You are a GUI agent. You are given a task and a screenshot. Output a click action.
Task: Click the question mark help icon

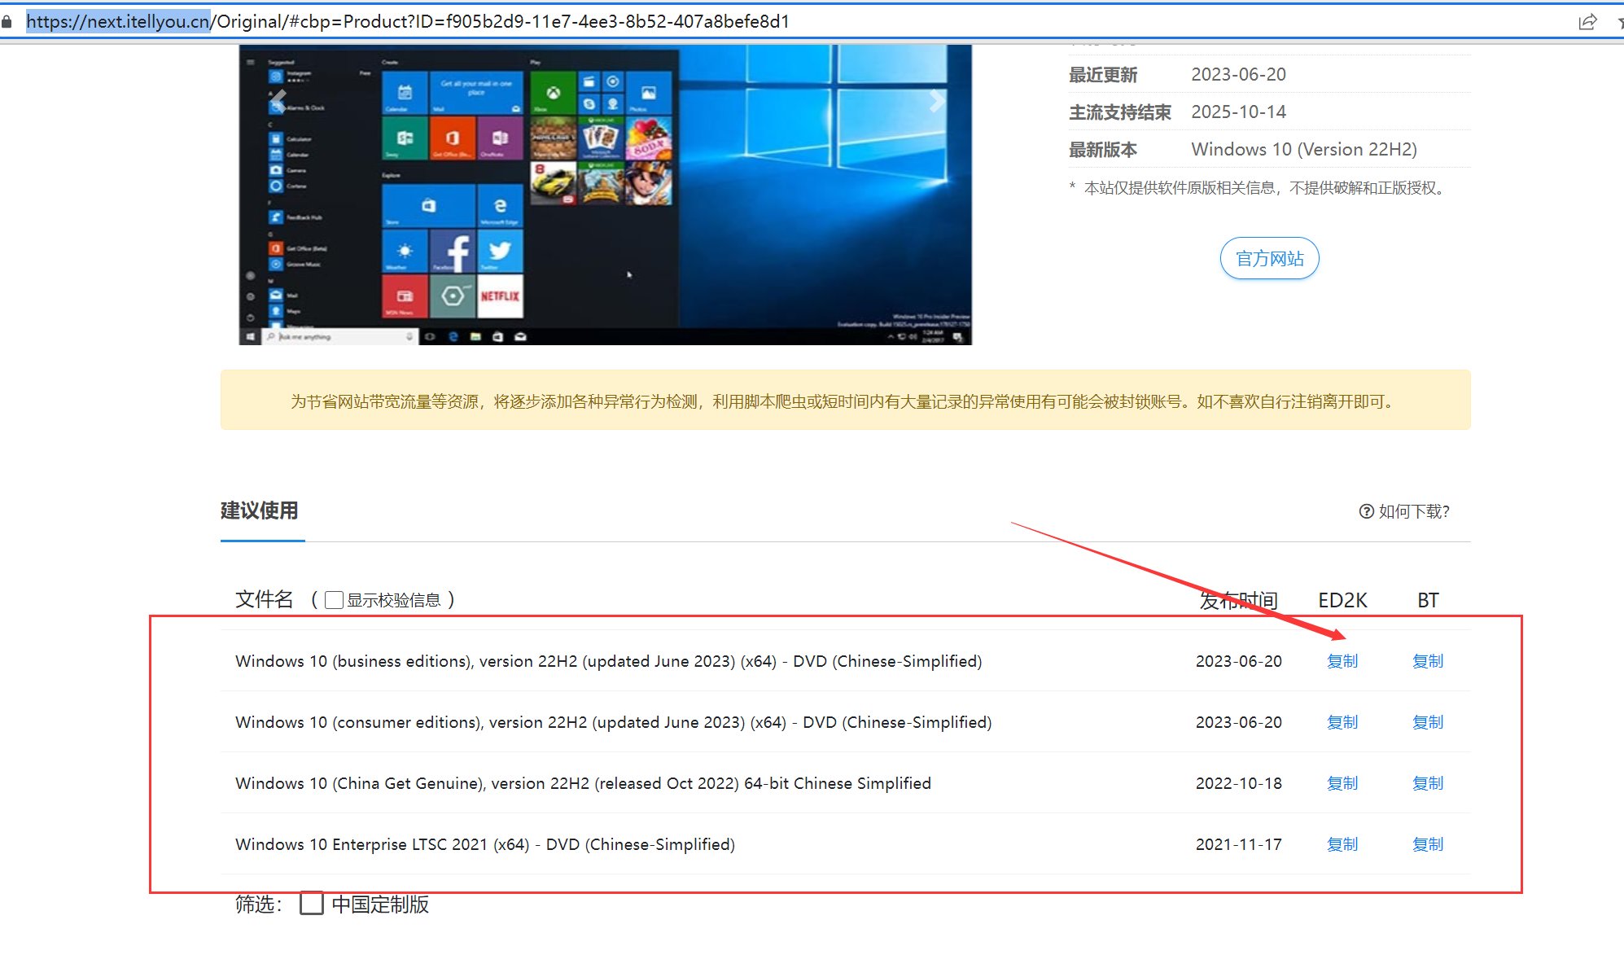pos(1366,511)
